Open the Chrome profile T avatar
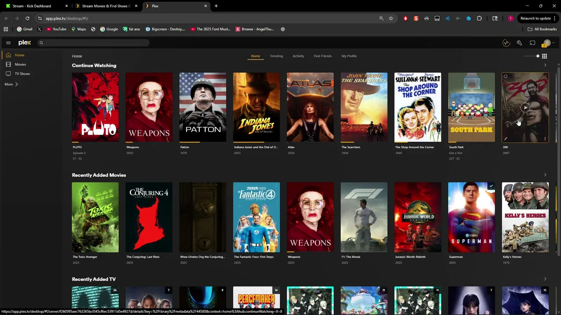 pos(511,18)
